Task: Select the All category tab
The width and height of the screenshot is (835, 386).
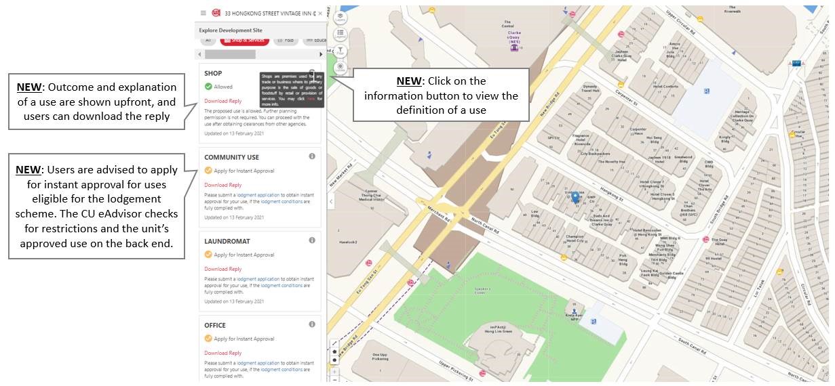Action: (x=208, y=41)
